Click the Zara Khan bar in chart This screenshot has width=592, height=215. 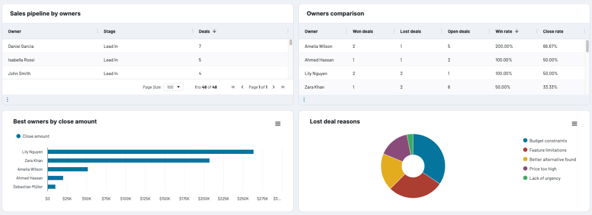(x=128, y=160)
